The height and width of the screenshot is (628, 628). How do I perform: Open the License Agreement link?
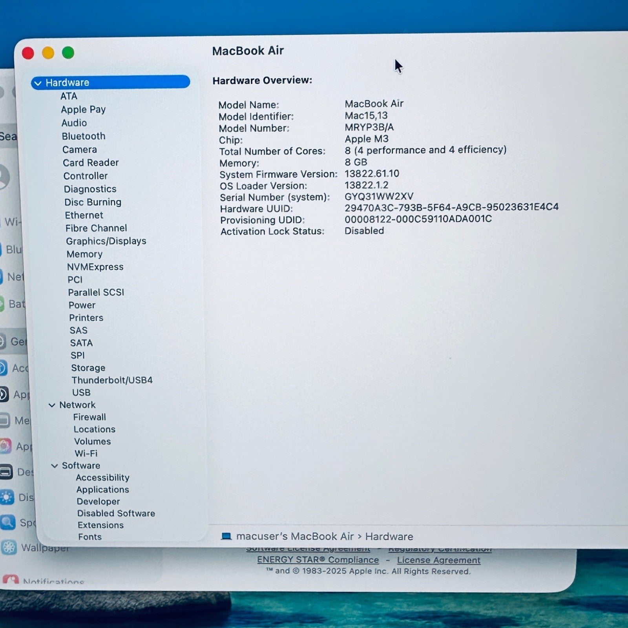click(438, 560)
